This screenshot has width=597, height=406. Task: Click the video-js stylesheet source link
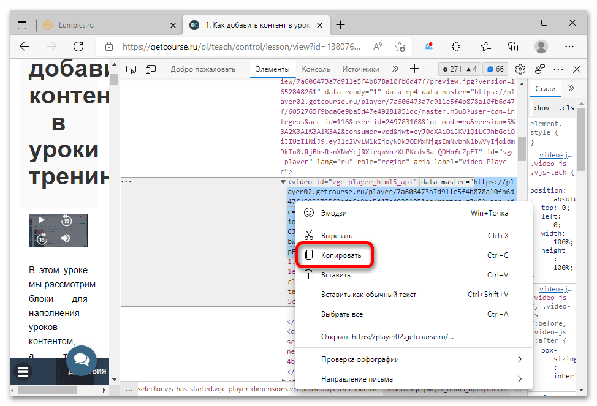(555, 155)
